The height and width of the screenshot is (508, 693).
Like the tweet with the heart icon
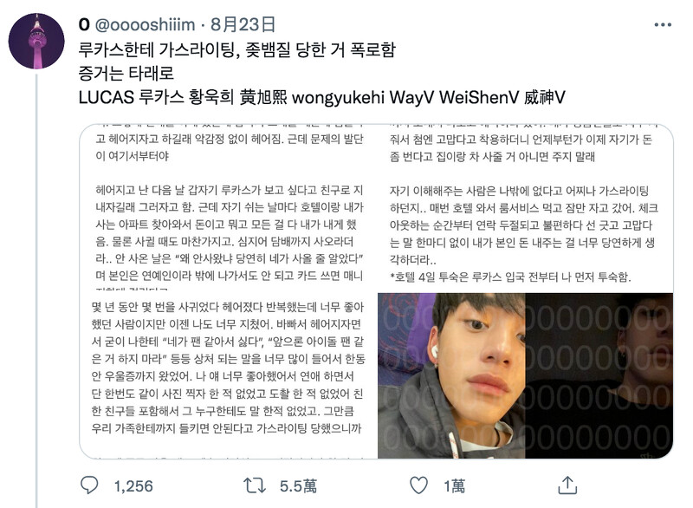[418, 485]
